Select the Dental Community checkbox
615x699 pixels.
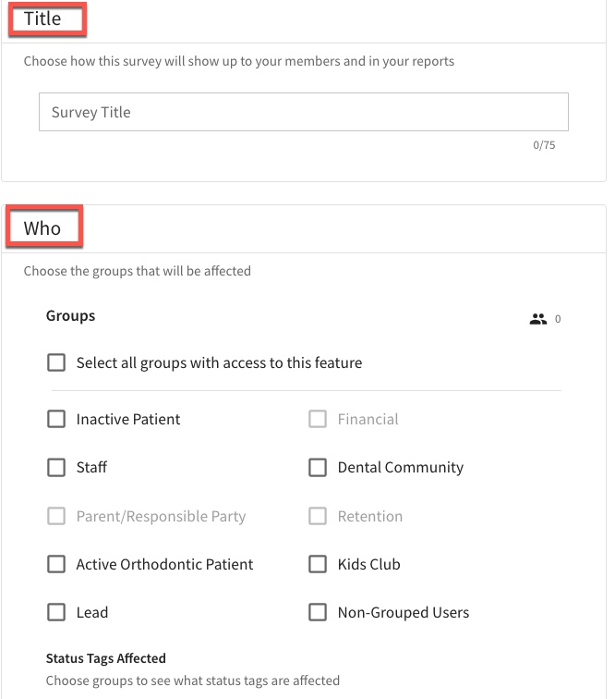point(318,467)
